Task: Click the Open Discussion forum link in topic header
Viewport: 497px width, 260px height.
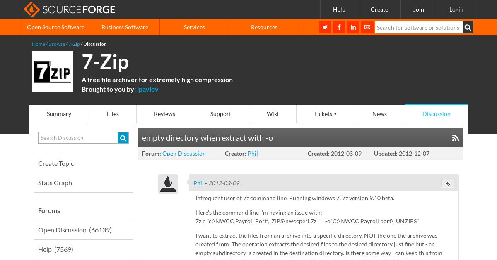Action: click(x=184, y=154)
